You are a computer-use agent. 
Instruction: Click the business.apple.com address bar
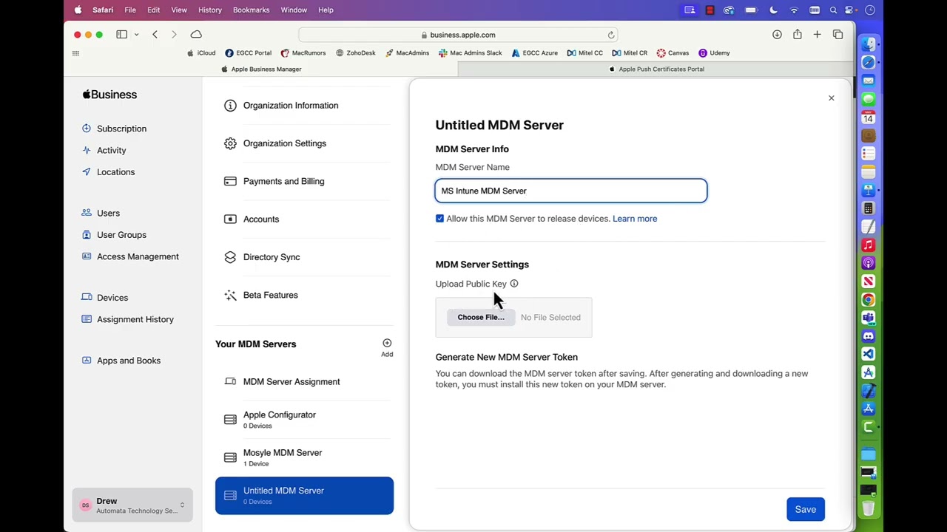coord(458,35)
